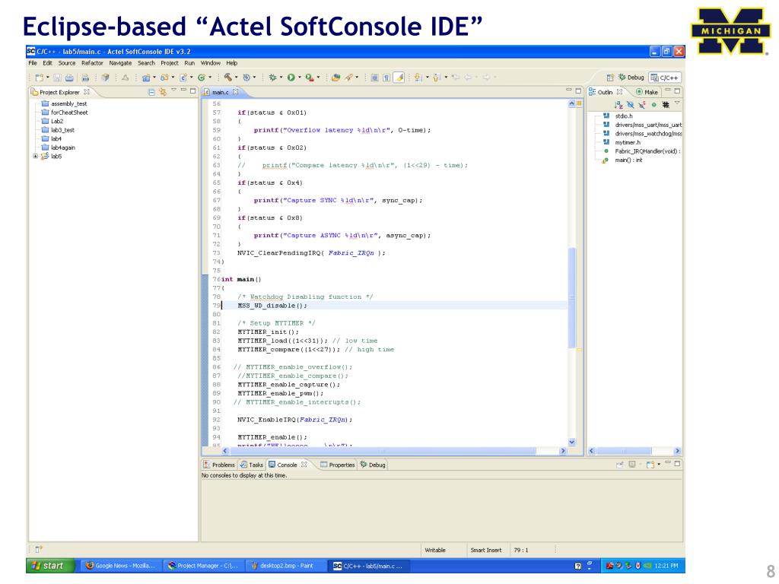Toggle Show Whitespace Characters paragraph icon

click(386, 78)
